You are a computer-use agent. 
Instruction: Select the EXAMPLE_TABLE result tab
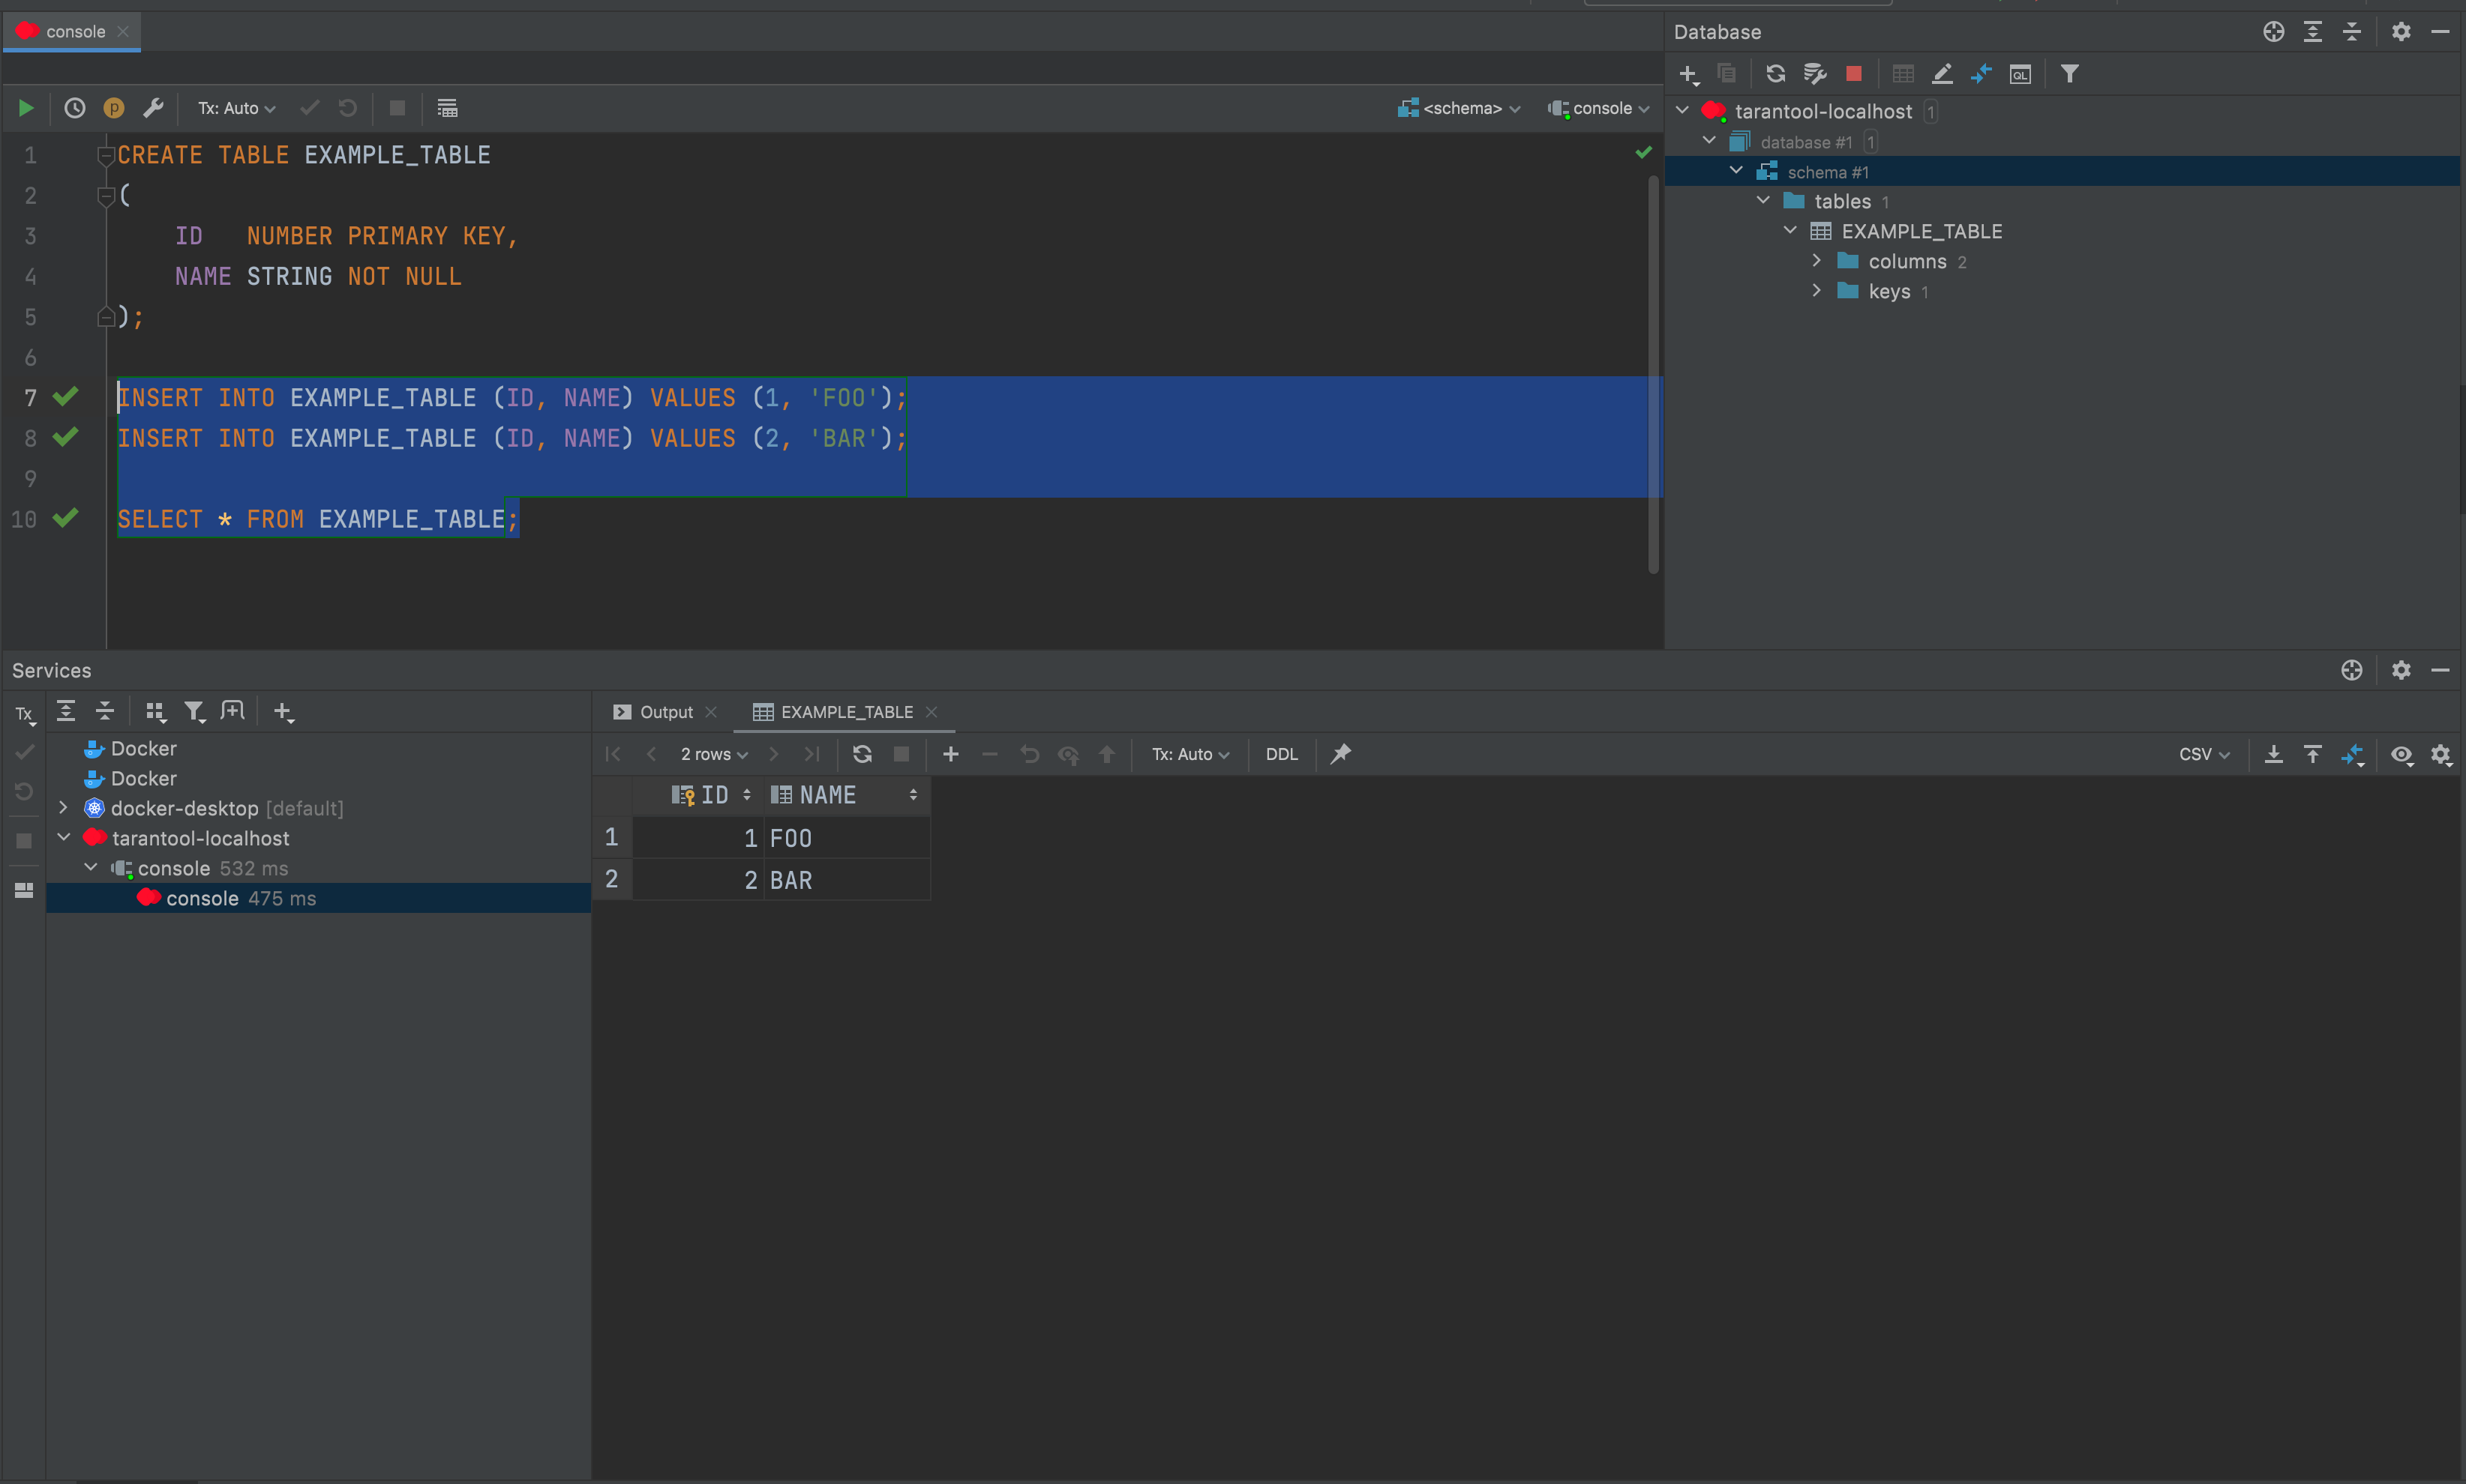point(845,712)
